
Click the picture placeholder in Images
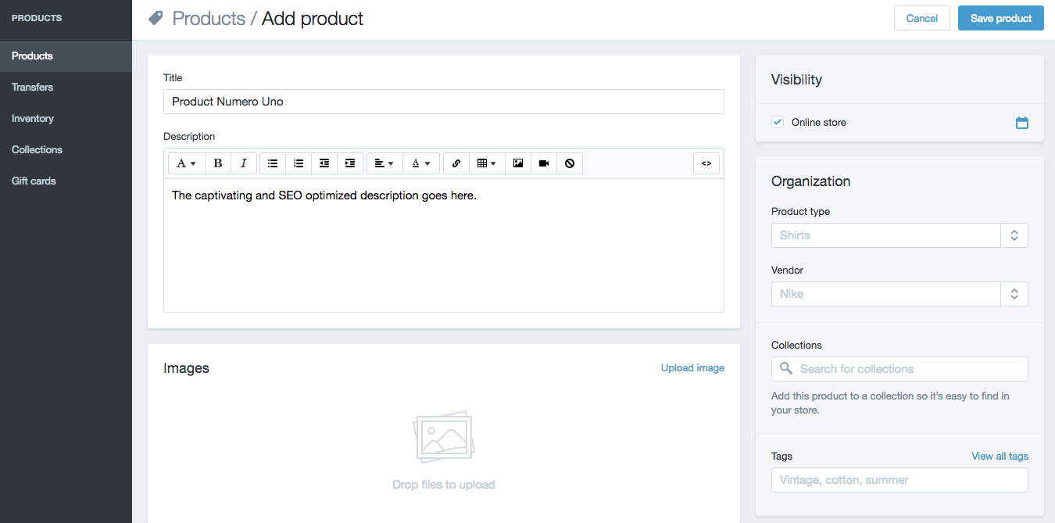tap(444, 437)
